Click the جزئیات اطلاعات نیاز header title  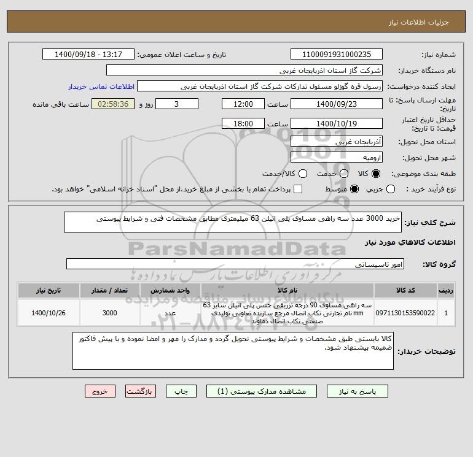click(419, 22)
